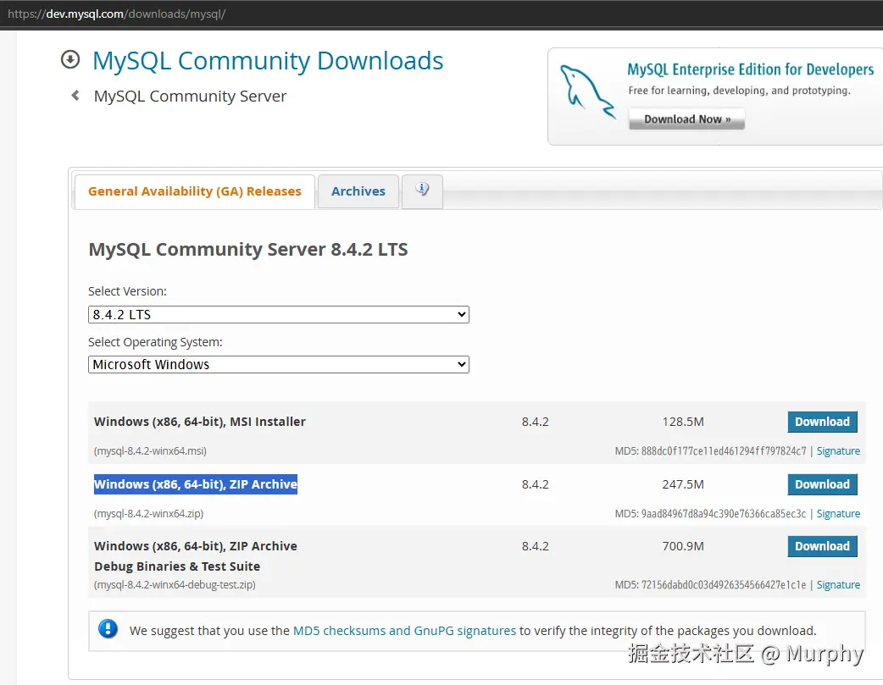Screen dimensions: 883x685
Task: Open Signature link for mysql-8.4.2-winx64.msi
Action: 838,450
